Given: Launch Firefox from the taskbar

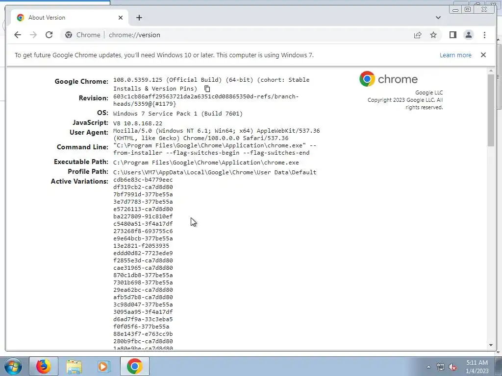Looking at the screenshot, I should 44,366.
